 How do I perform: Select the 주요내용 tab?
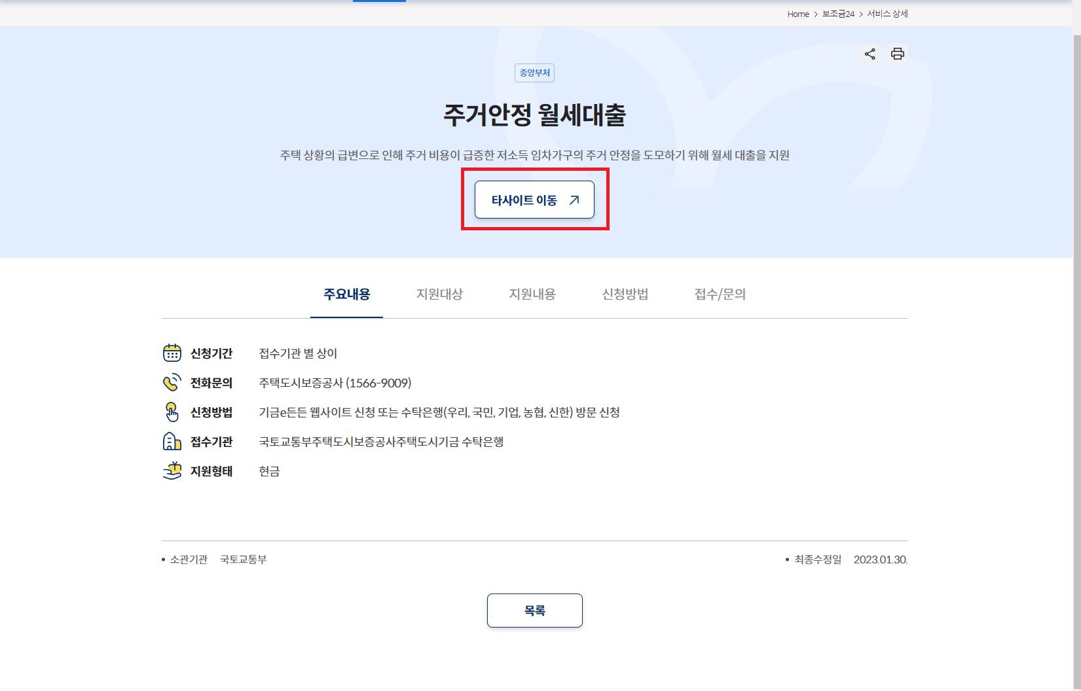(x=346, y=294)
